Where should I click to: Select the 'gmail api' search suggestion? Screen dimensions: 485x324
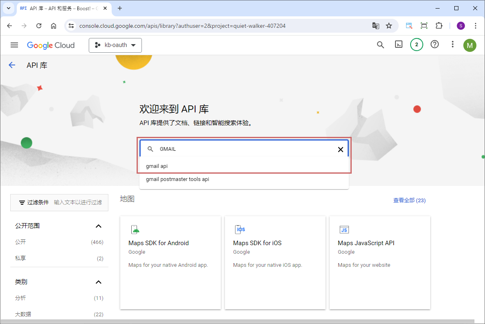click(157, 166)
